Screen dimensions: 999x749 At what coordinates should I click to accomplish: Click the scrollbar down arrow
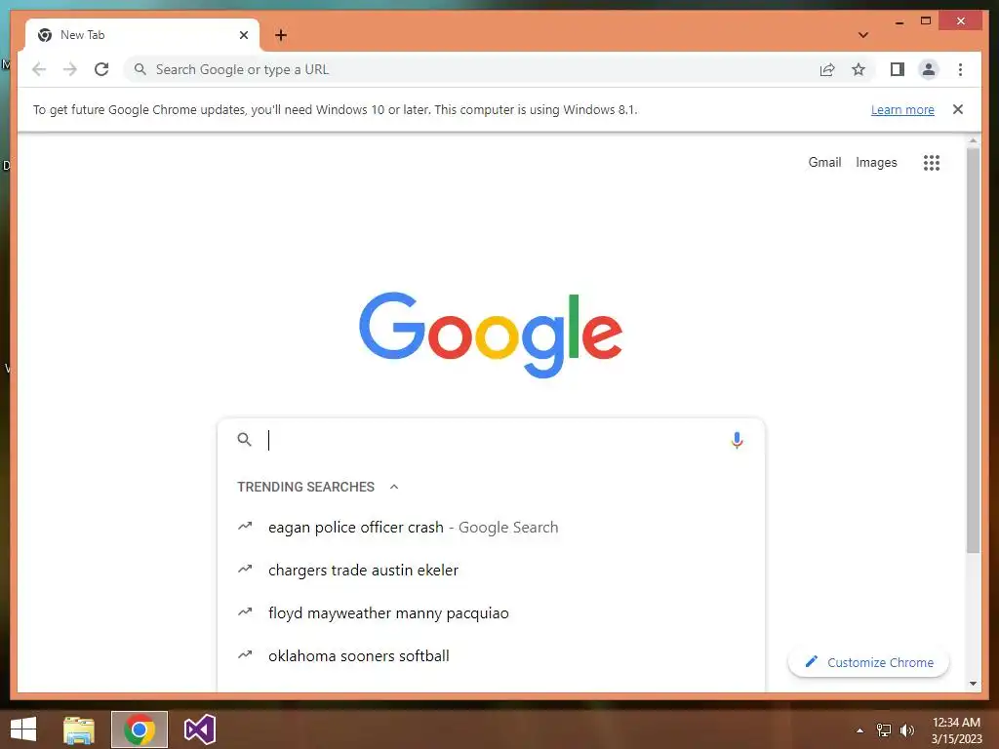tap(973, 684)
